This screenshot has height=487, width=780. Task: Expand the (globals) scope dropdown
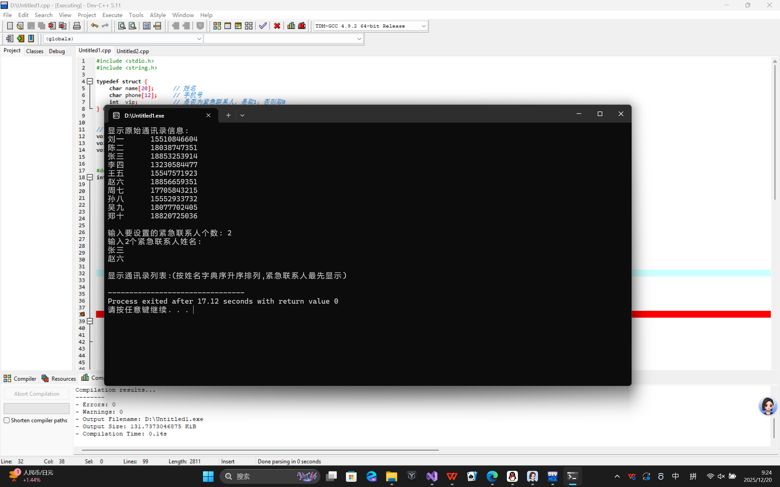click(199, 39)
